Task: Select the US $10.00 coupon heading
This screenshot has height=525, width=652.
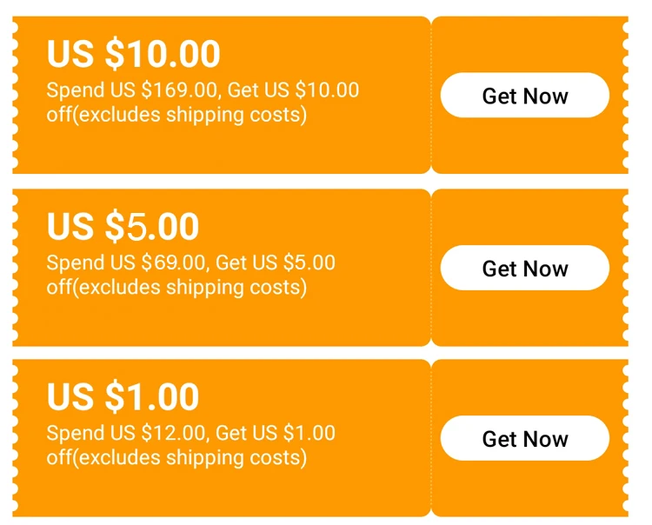Action: click(133, 53)
